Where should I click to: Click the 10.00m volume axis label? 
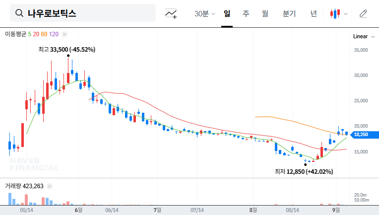pyautogui.click(x=361, y=200)
